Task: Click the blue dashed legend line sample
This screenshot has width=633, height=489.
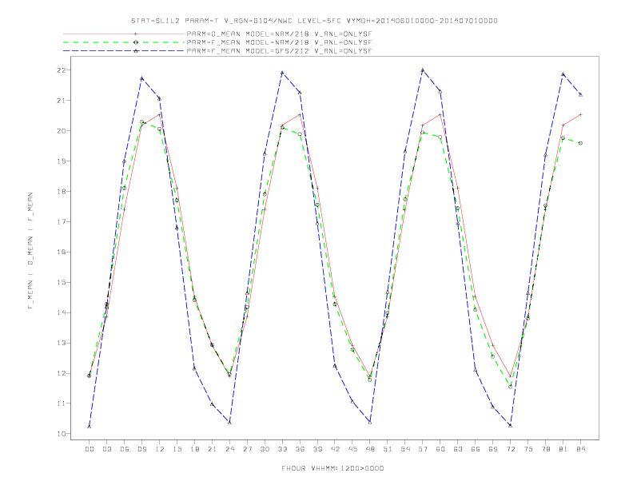Action: click(x=124, y=51)
